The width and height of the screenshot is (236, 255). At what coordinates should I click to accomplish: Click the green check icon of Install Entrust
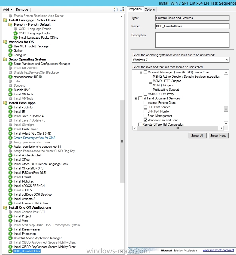[x=10, y=177]
